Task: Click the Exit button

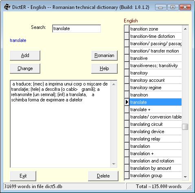Action: tap(23, 176)
